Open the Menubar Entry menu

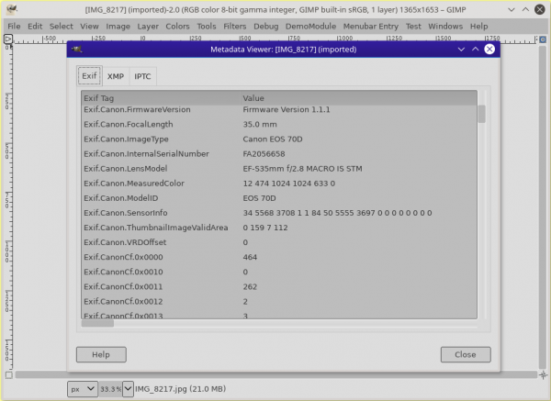pos(371,27)
